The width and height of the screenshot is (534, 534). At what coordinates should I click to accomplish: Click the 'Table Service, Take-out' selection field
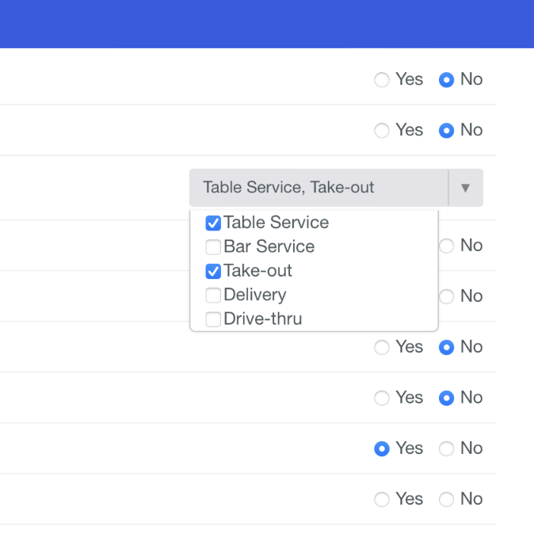(x=318, y=188)
